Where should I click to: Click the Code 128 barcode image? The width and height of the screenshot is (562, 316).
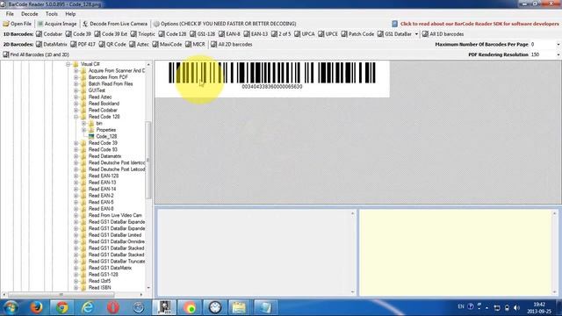point(272,75)
